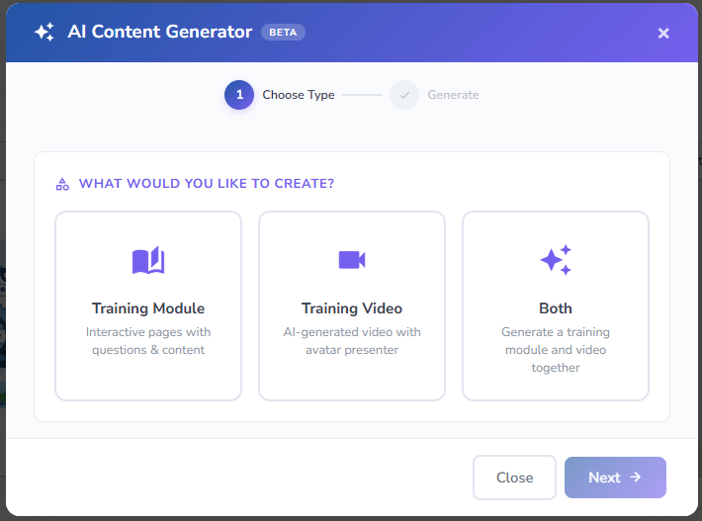The image size is (702, 521).
Task: Select the Training Module card title
Action: 148,308
